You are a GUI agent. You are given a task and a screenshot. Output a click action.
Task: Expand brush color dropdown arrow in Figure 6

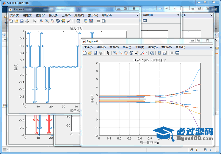(146, 53)
